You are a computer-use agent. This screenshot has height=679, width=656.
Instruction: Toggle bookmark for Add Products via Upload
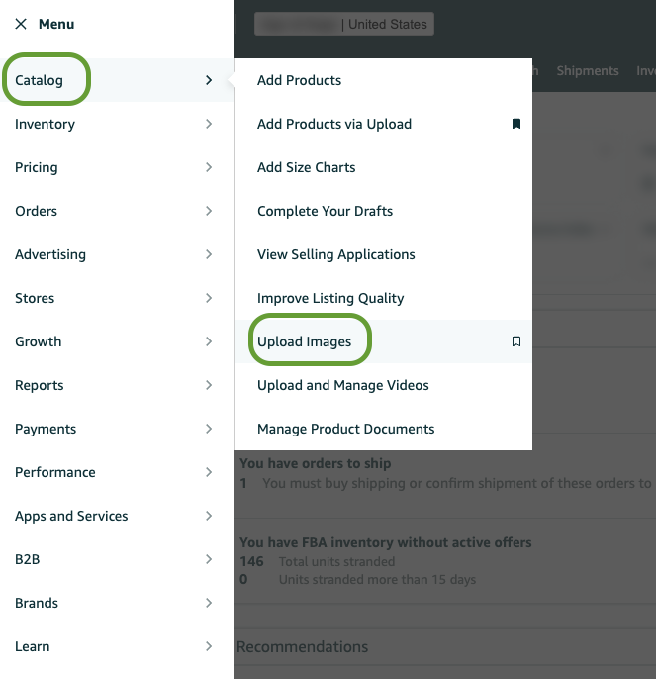click(515, 124)
